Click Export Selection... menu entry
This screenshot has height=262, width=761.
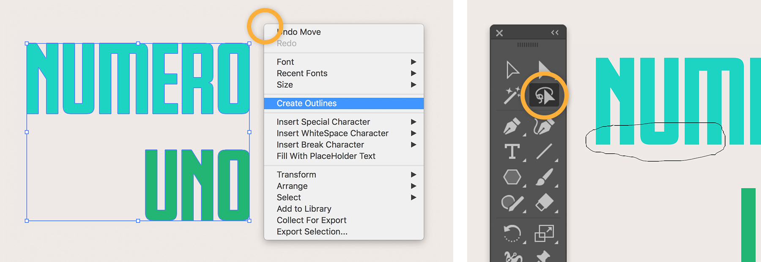point(312,232)
